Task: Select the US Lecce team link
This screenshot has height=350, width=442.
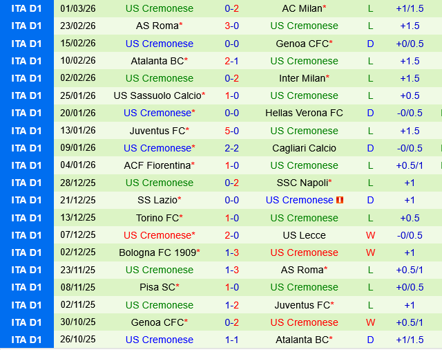Action: pyautogui.click(x=304, y=235)
